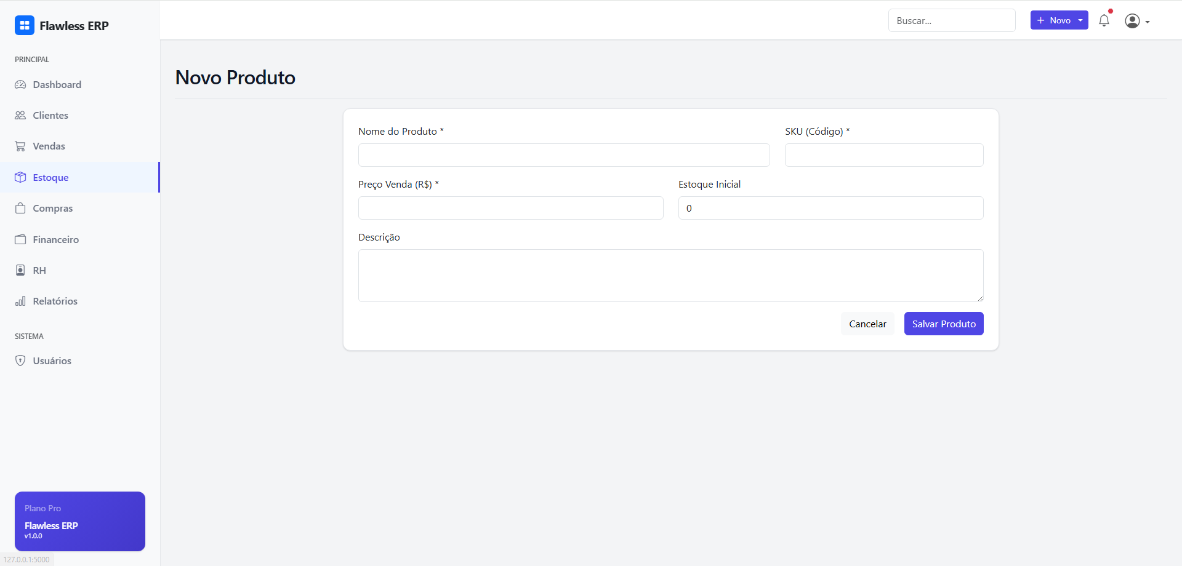
Task: Click the Flawless ERP logo icon
Action: (x=25, y=25)
